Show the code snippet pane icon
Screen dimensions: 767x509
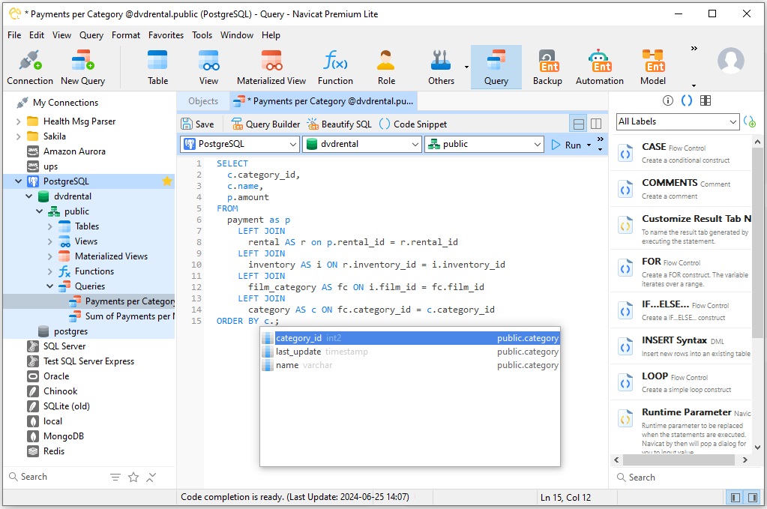tap(687, 100)
